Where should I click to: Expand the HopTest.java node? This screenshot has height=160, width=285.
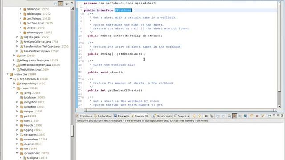[17, 37]
